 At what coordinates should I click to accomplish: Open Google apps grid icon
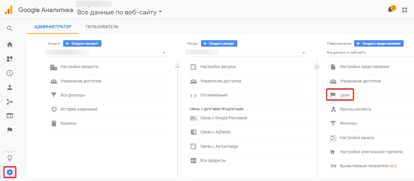[x=405, y=10]
